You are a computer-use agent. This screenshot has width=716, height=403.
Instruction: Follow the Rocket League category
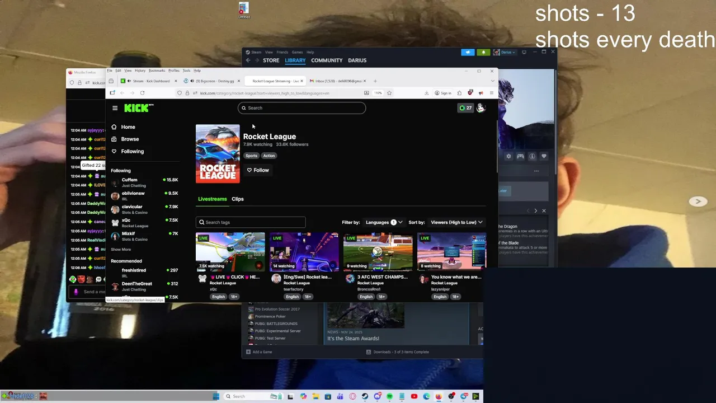[258, 170]
